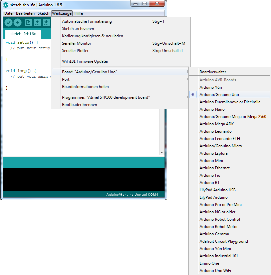Click the Upload arrow toolbar icon

[17, 23]
